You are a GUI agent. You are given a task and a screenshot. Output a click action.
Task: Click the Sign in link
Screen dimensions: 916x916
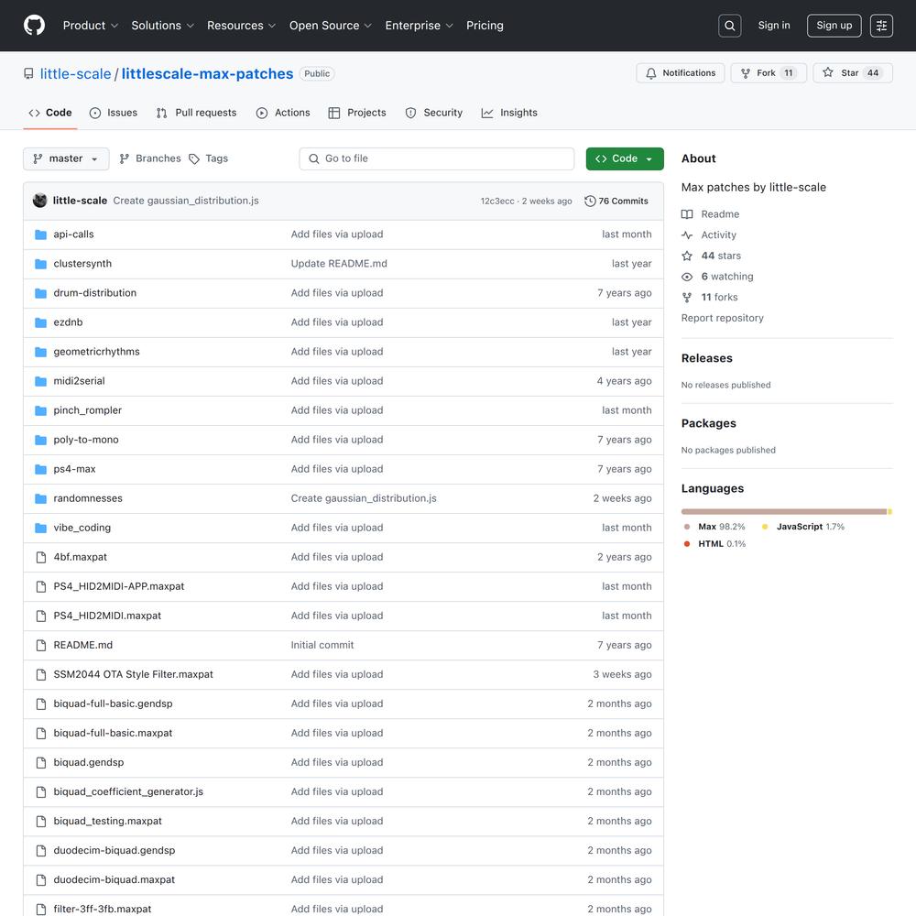pyautogui.click(x=774, y=25)
